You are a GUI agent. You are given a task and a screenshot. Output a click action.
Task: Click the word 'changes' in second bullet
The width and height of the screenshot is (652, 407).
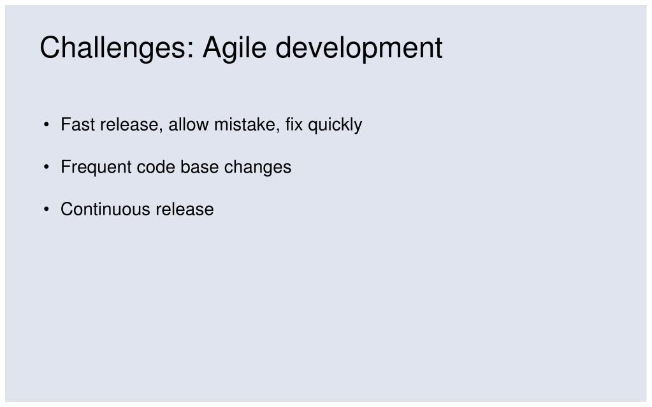click(x=258, y=167)
